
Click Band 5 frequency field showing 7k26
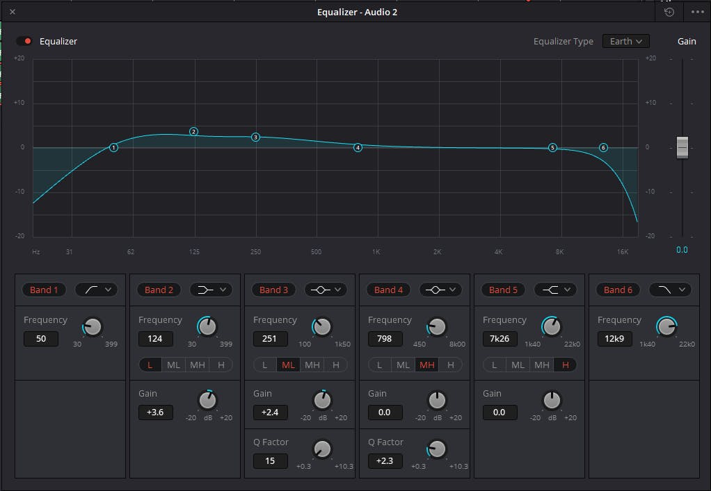click(500, 338)
